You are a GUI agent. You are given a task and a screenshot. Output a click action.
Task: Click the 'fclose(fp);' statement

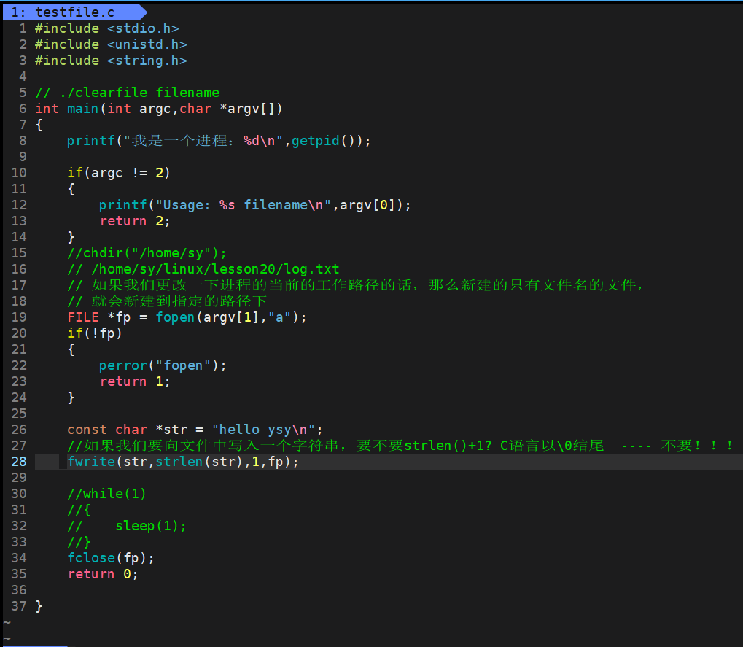click(111, 558)
